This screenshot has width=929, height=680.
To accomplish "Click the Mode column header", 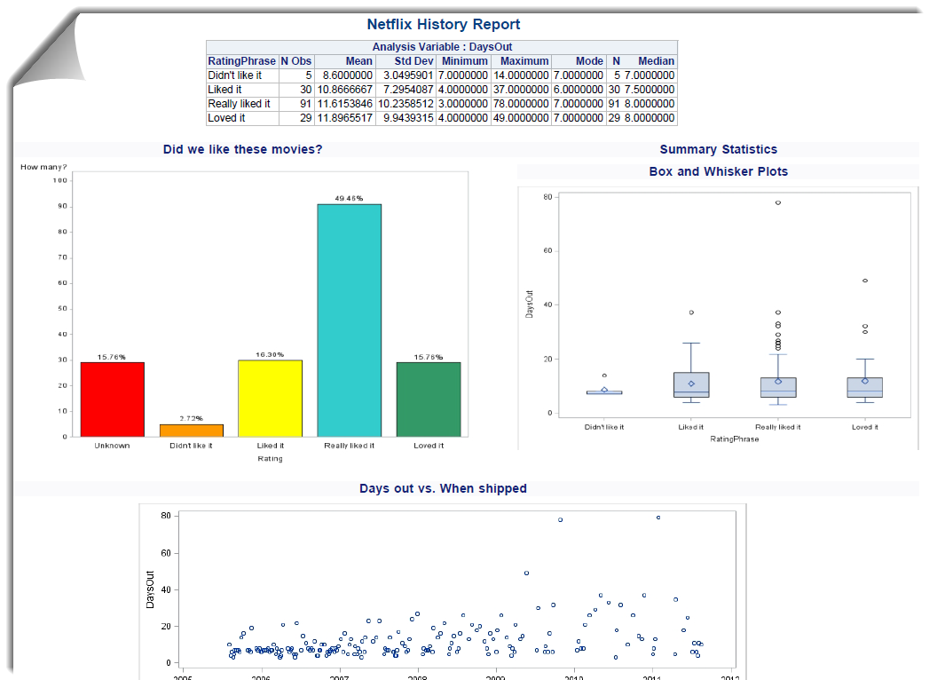I will (x=589, y=61).
